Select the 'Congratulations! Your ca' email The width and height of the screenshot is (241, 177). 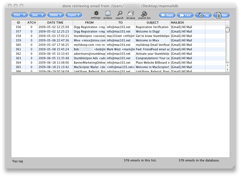pos(118,58)
